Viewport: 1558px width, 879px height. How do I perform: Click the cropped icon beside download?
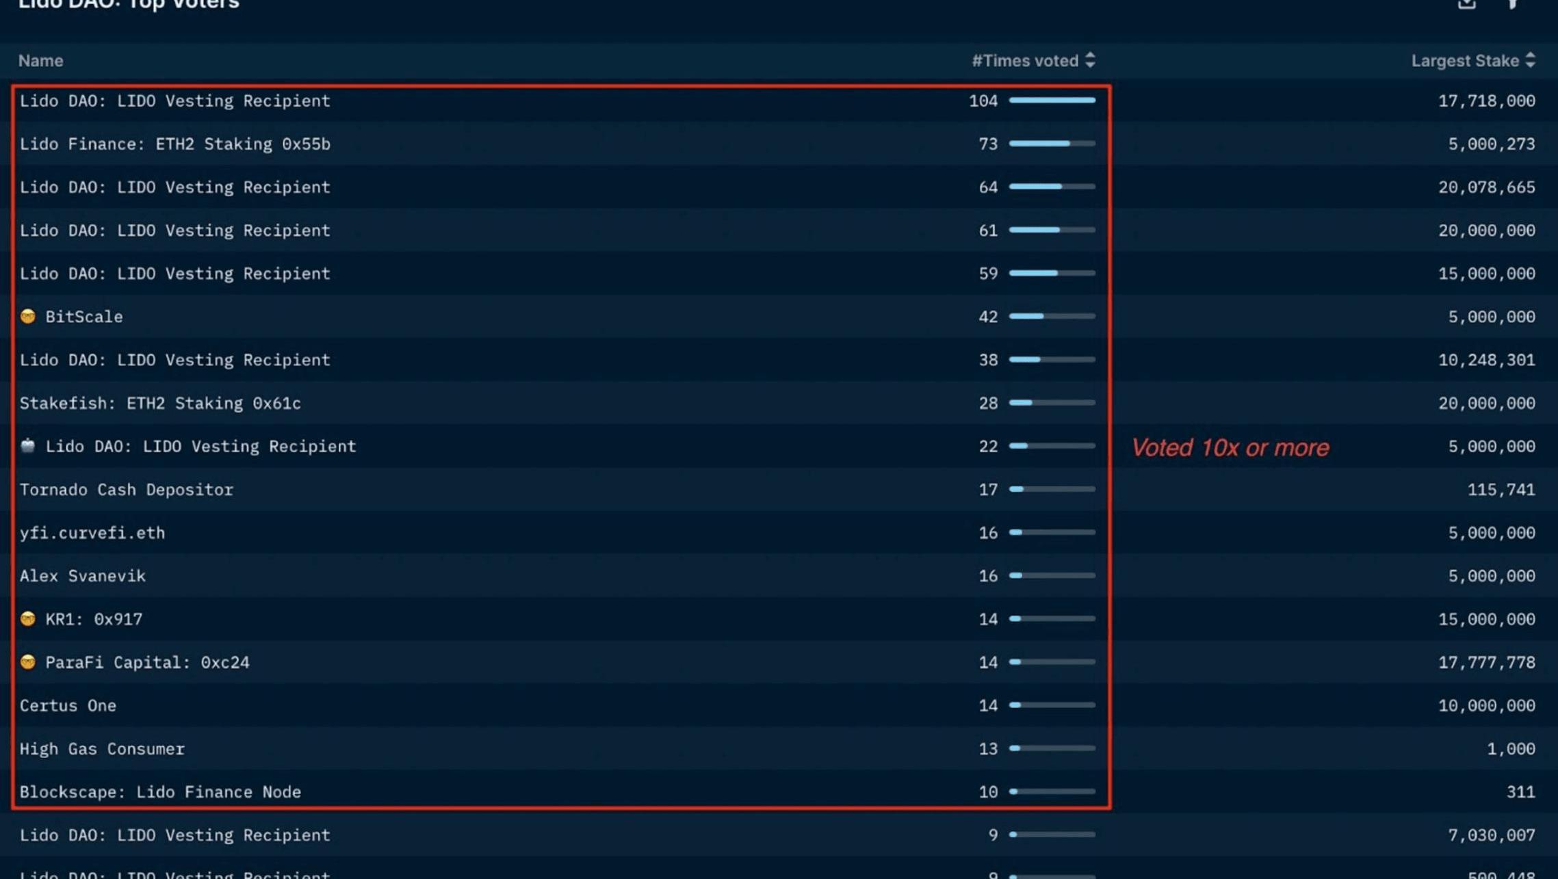click(1513, 4)
